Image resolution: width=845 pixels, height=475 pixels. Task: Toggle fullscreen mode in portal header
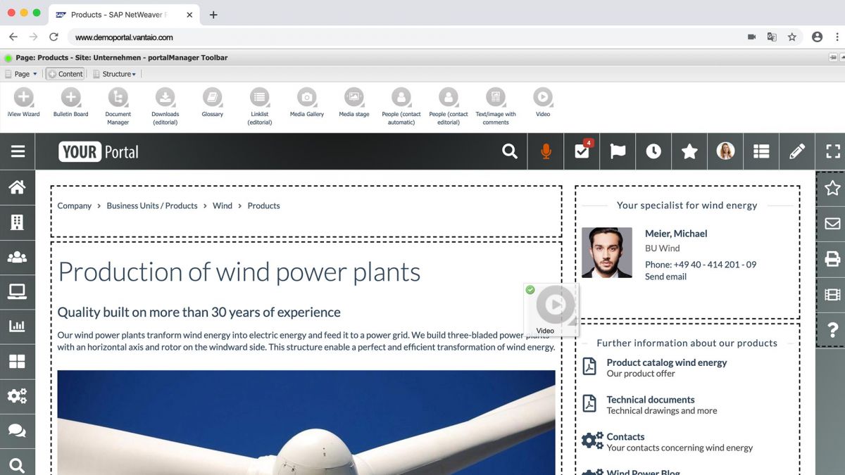point(833,151)
